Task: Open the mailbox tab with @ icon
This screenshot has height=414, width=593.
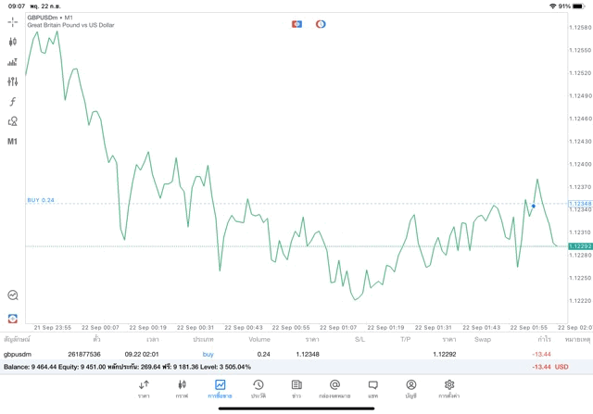Action: 334,389
